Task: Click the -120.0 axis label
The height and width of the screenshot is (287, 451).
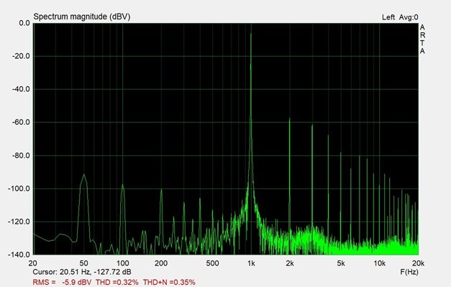Action: [19, 222]
